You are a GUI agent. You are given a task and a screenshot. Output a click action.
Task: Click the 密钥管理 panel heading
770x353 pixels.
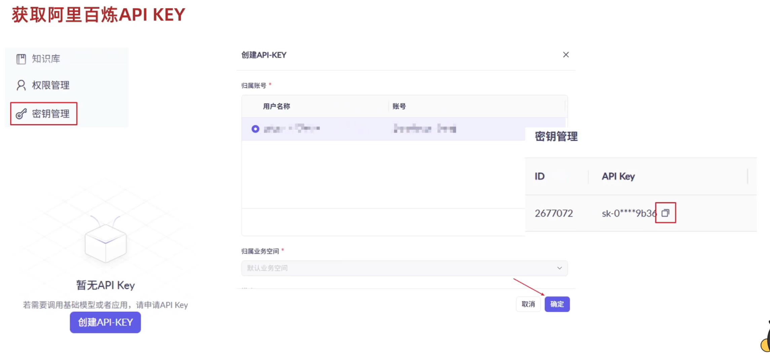tap(556, 136)
